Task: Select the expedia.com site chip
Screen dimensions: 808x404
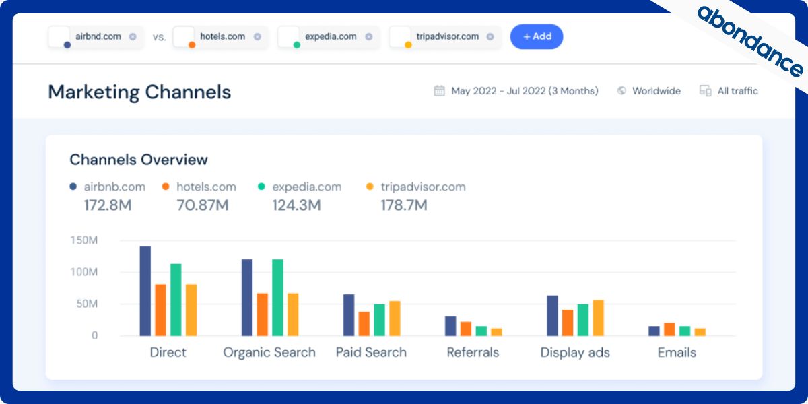Action: (329, 37)
